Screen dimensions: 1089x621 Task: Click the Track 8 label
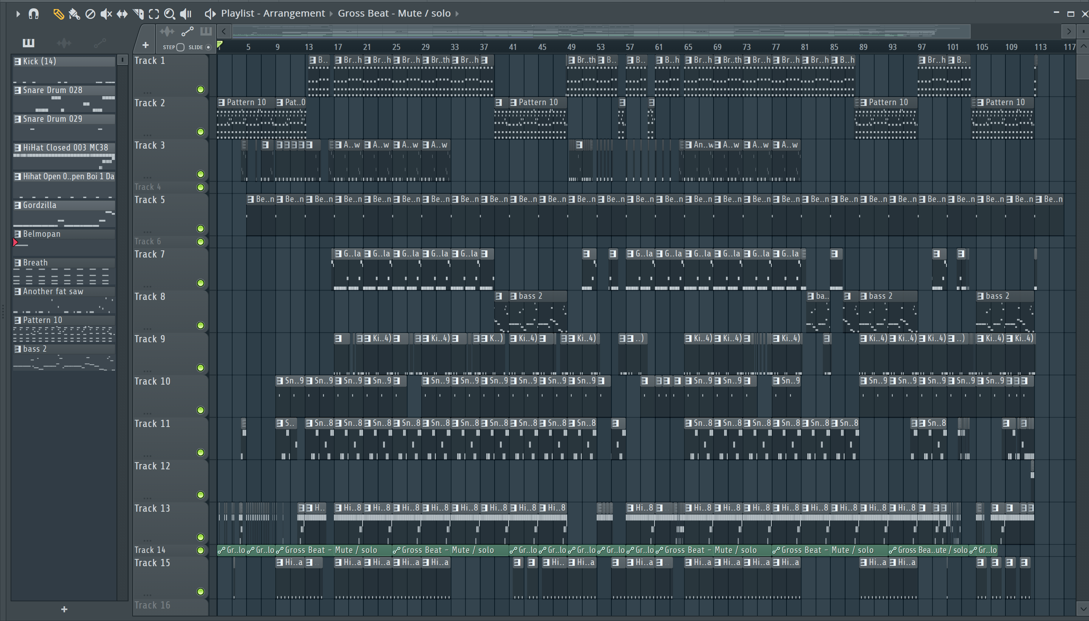click(150, 297)
